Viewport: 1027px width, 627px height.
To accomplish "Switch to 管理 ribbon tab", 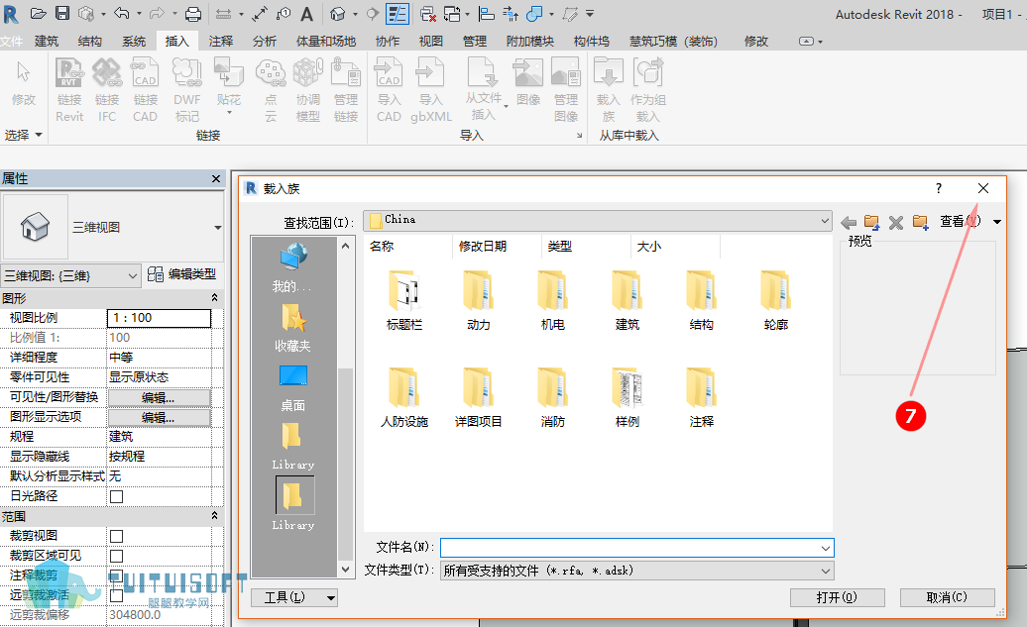I will click(x=474, y=42).
